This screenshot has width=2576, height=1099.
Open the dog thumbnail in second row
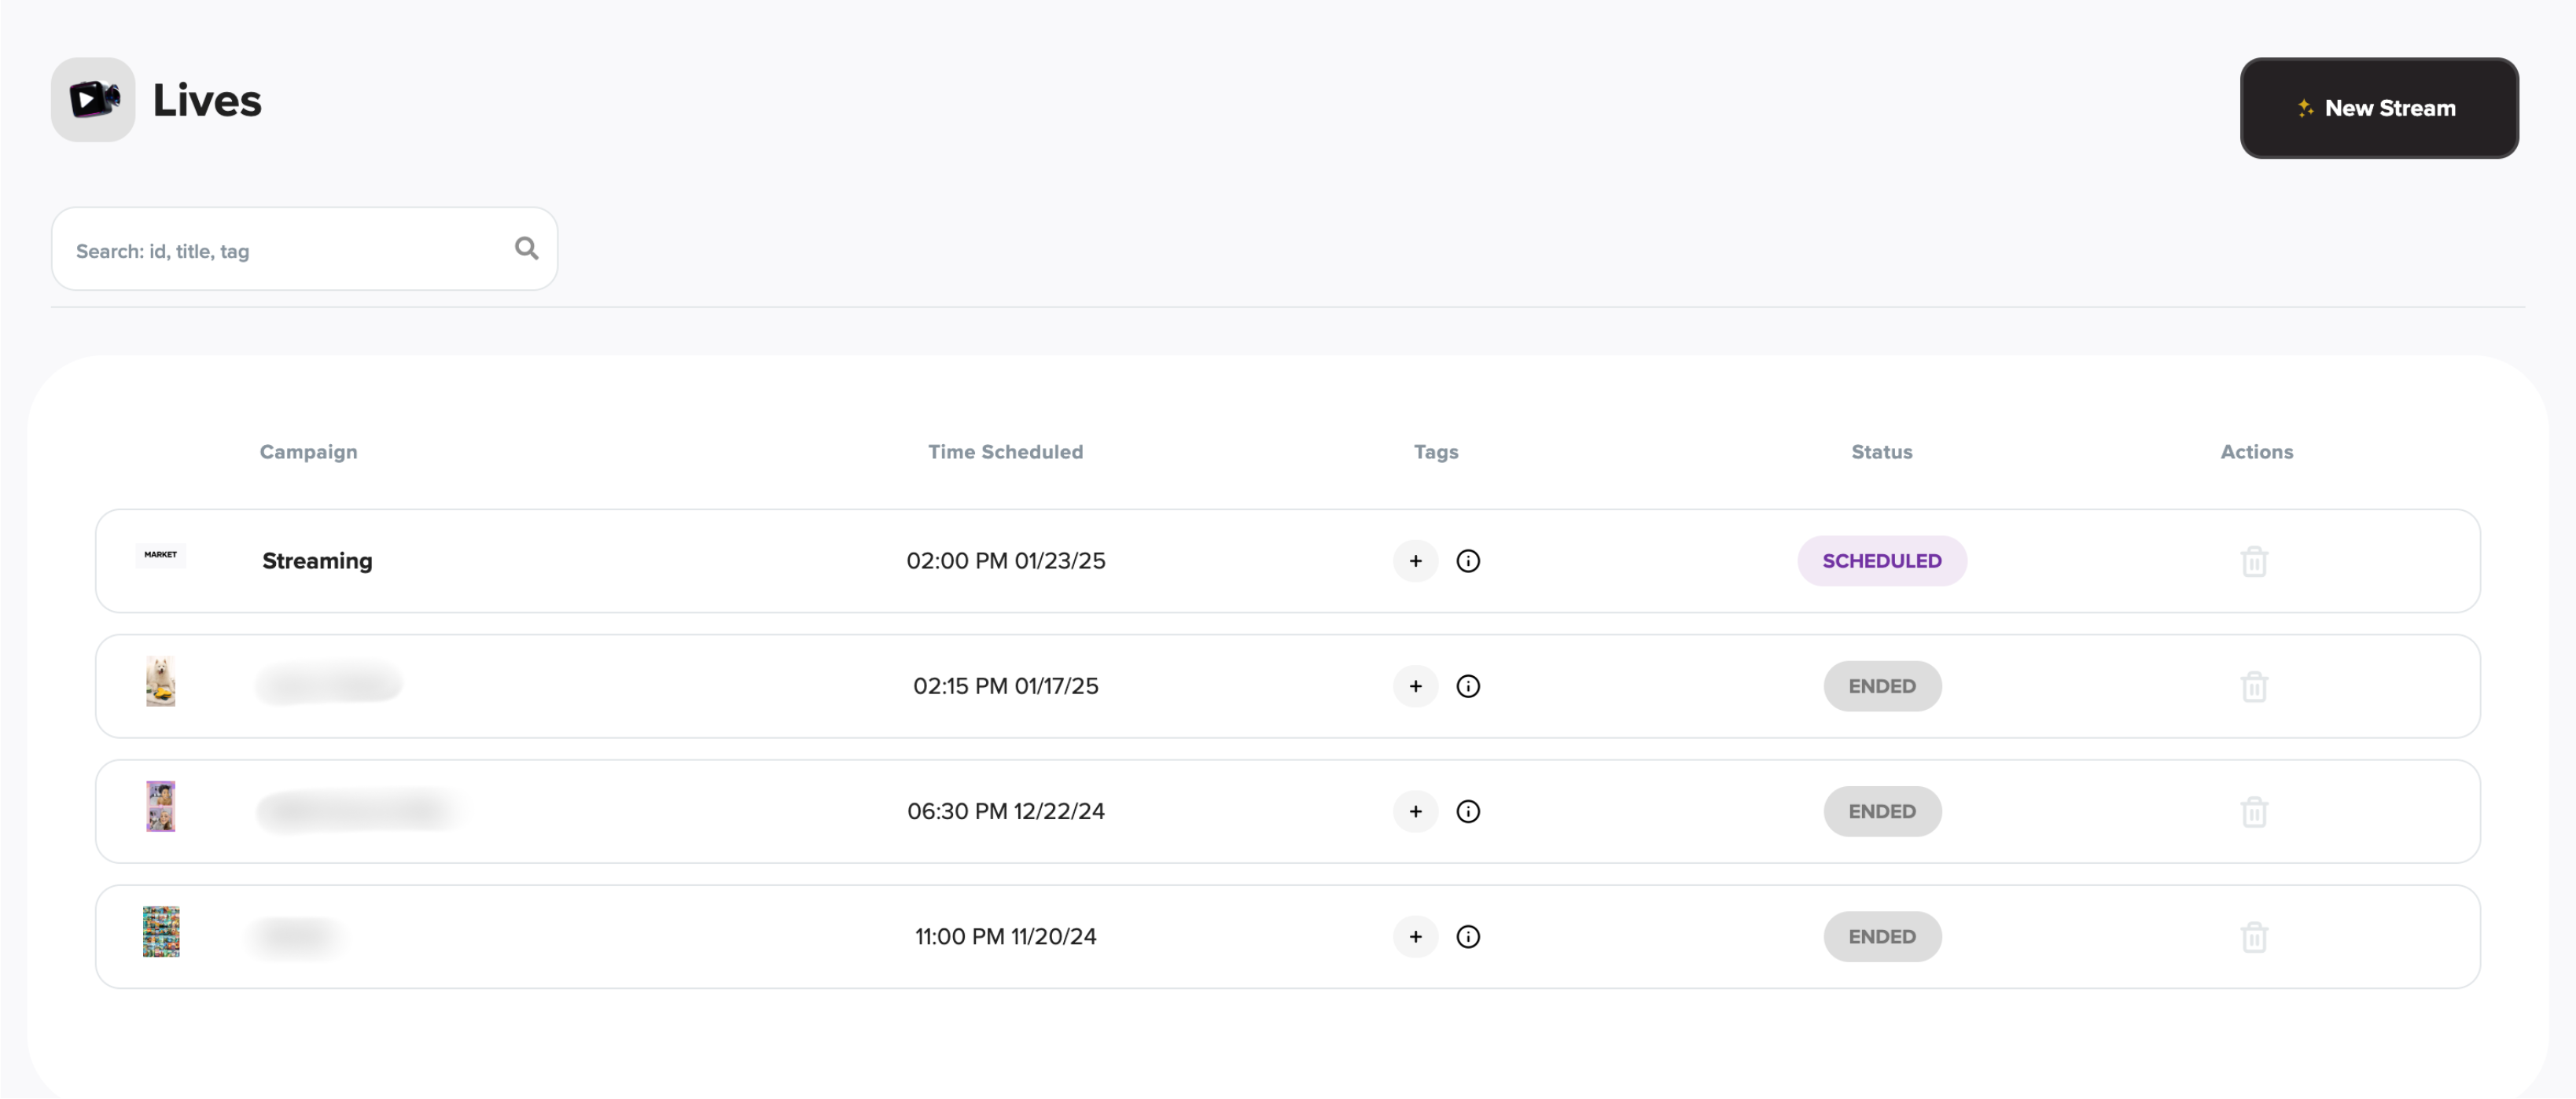pyautogui.click(x=160, y=681)
